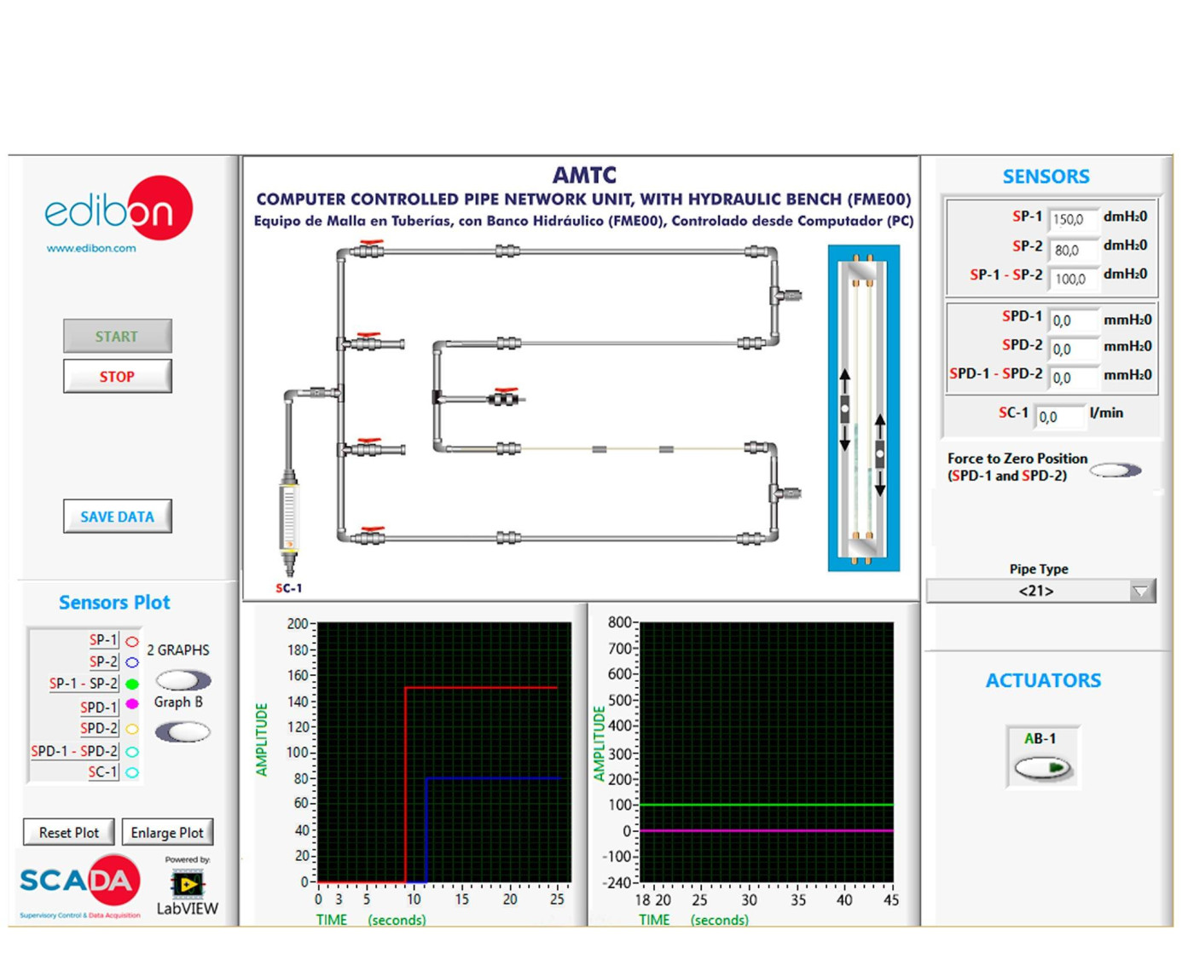Viewport: 1188px width, 959px height.
Task: Click the SP-1 value field 150,0
Action: coord(1073,219)
